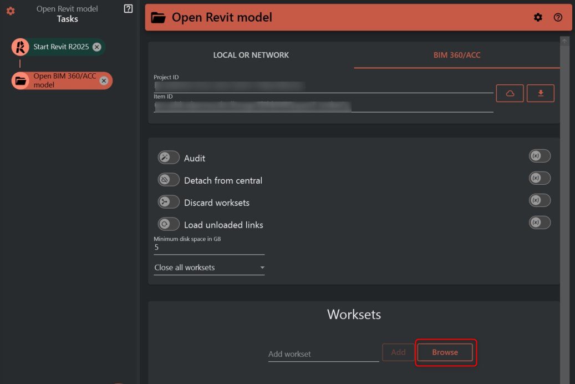Click the Add workset input field
Image resolution: width=575 pixels, height=384 pixels.
[x=323, y=353]
